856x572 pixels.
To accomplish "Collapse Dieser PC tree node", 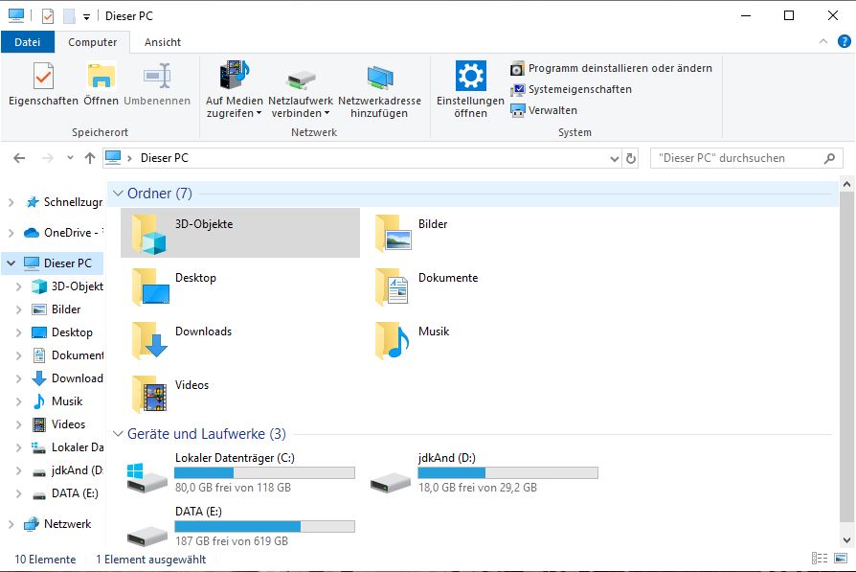I will click(x=11, y=263).
